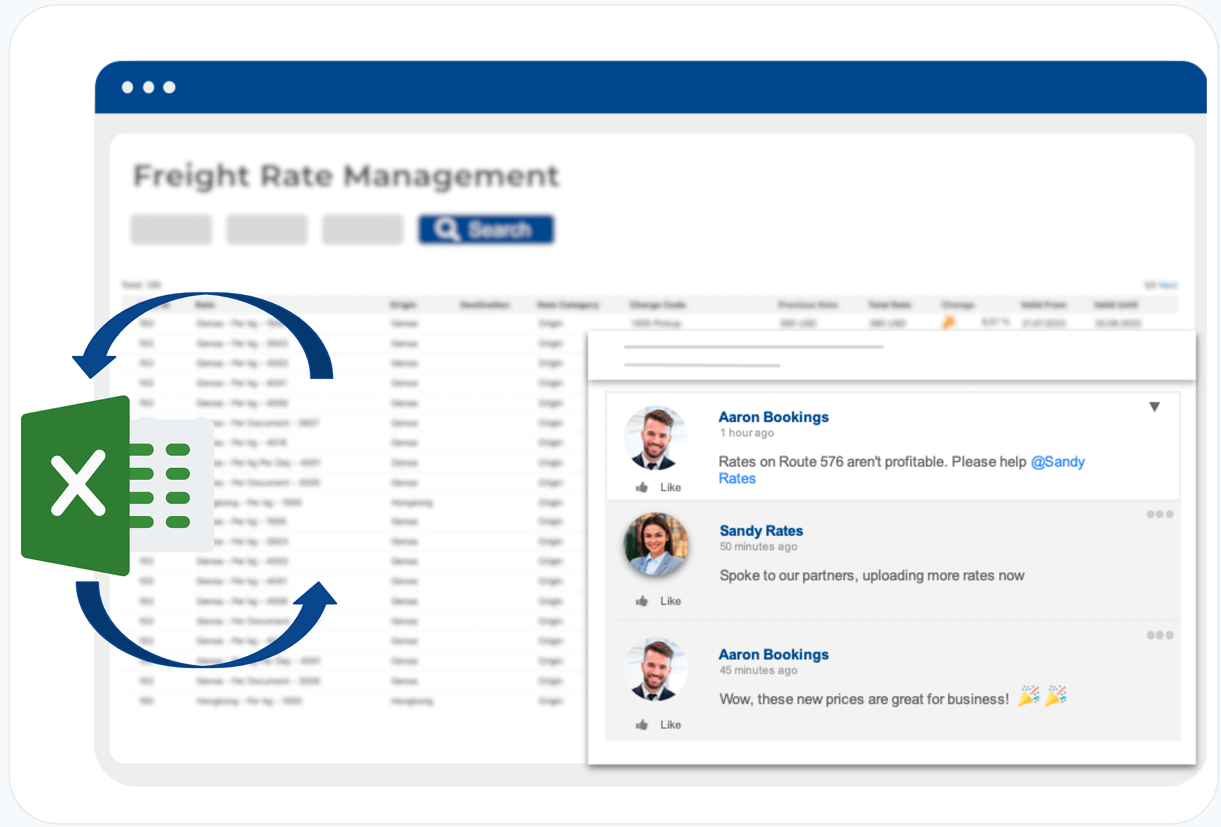Click the browser window control dots
The height and width of the screenshot is (827, 1221).
point(148,87)
